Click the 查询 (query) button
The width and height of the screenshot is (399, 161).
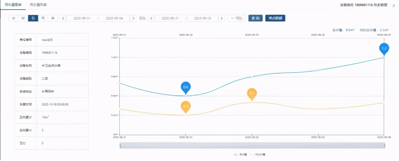pos(256,18)
